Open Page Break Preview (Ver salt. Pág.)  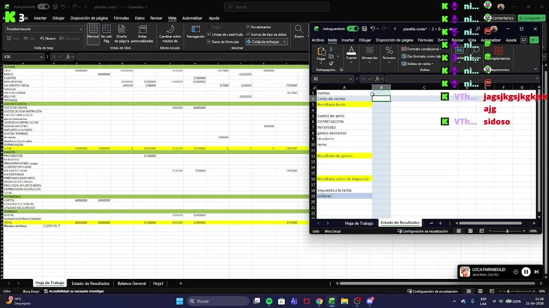tap(106, 33)
